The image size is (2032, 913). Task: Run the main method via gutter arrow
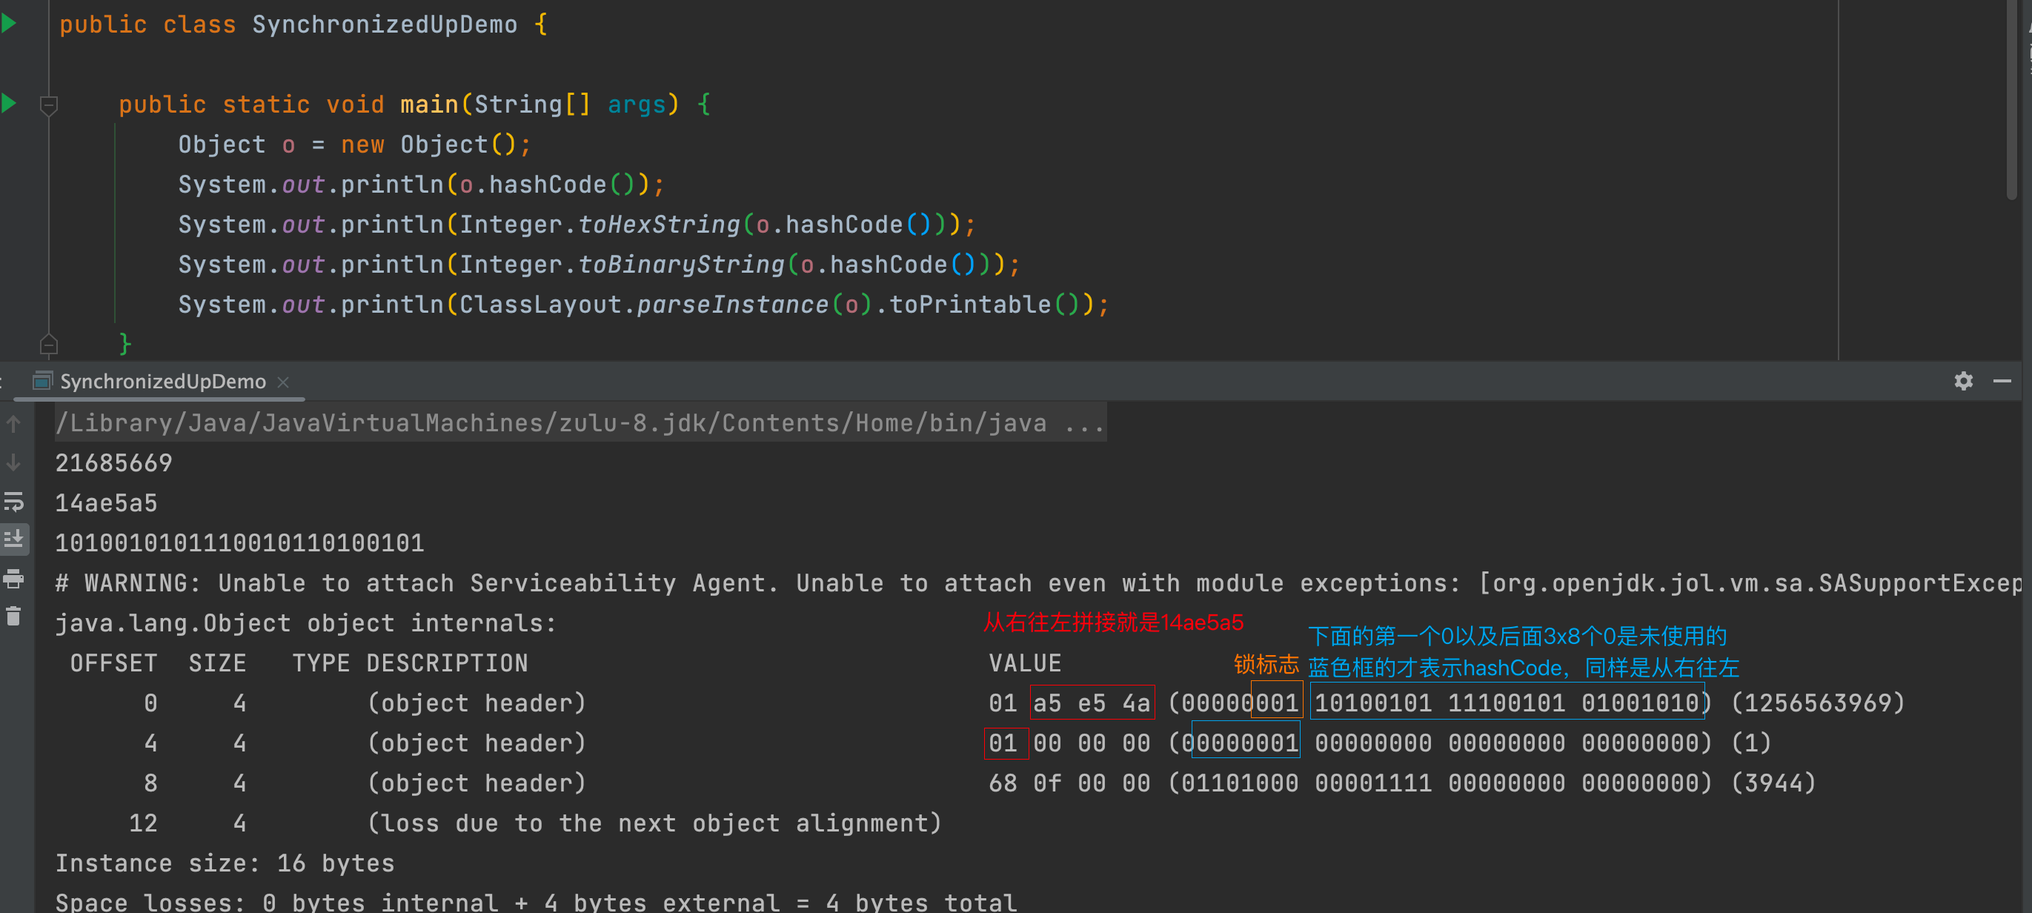pos(9,102)
